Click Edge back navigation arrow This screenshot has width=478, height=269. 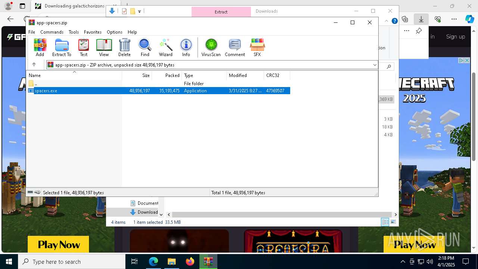(10, 19)
